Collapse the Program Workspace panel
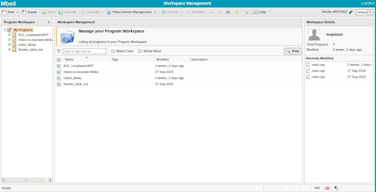 pyautogui.click(x=49, y=22)
